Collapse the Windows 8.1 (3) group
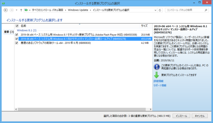This screenshot has width=213, height=123. (x=27, y=30)
